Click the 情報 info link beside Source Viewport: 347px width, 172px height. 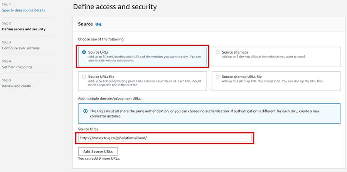pos(98,25)
